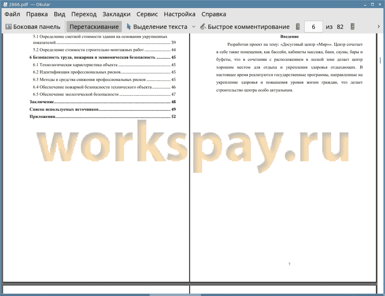Expand the toolbar overflow chevron
This screenshot has width=385, height=296.
tap(378, 27)
